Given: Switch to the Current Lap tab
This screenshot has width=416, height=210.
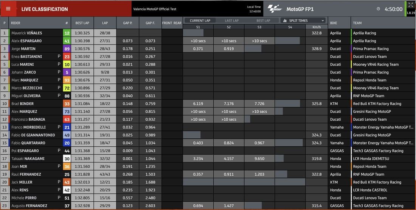Looking at the screenshot, I should (200, 21).
